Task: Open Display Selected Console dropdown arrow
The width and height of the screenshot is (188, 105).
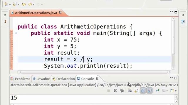Action: tap(167, 91)
